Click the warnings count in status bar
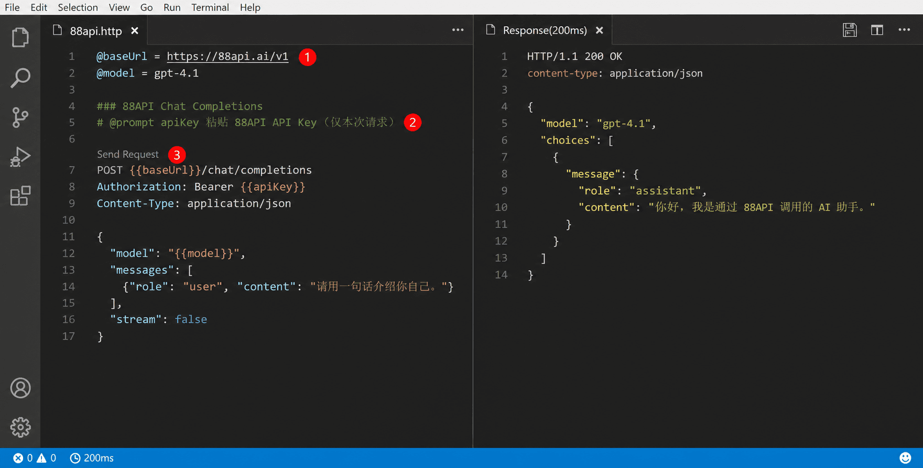Image resolution: width=923 pixels, height=468 pixels. [46, 458]
